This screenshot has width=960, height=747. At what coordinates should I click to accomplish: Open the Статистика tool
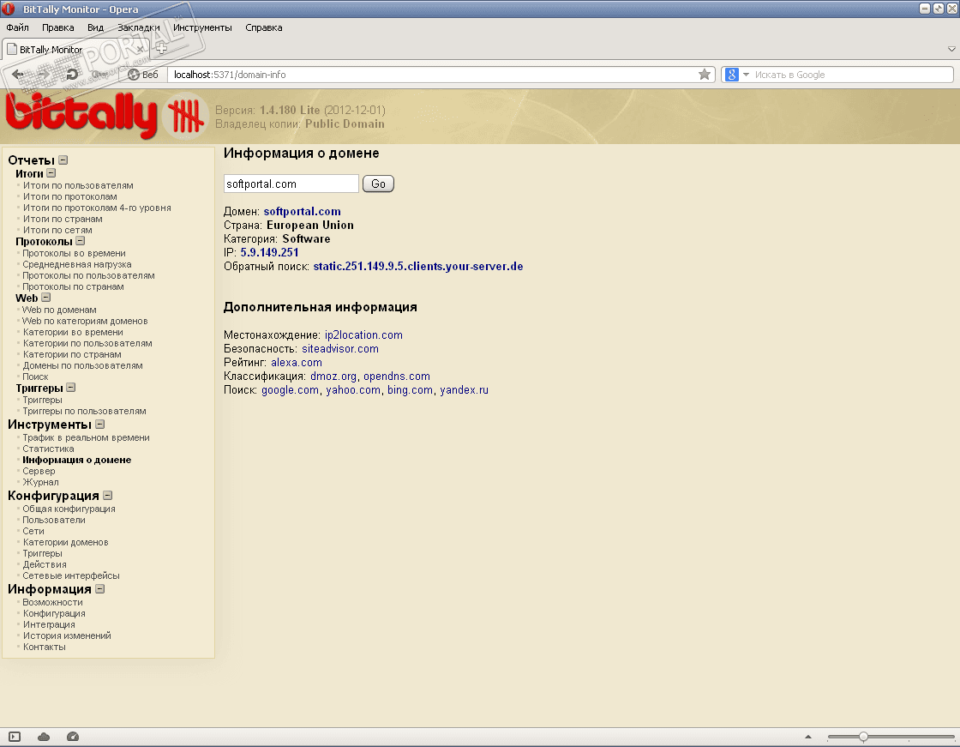point(48,449)
